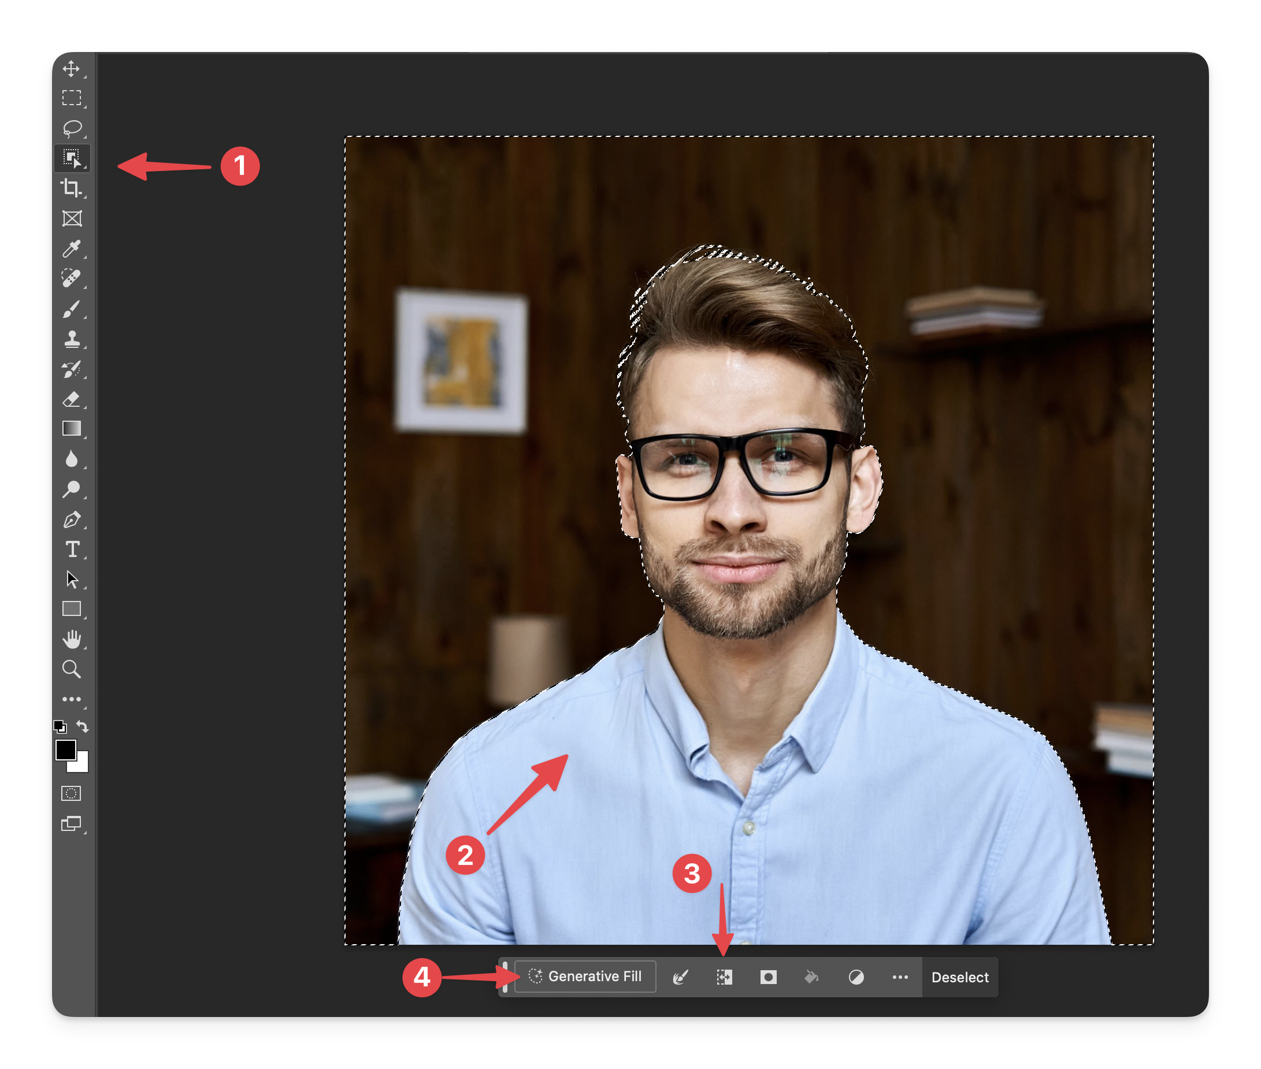The height and width of the screenshot is (1069, 1261).
Task: Click the framed painting in the photo
Action: (461, 361)
